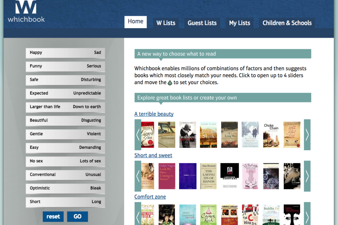Select The Laying On of Hands book cover

coord(209,176)
